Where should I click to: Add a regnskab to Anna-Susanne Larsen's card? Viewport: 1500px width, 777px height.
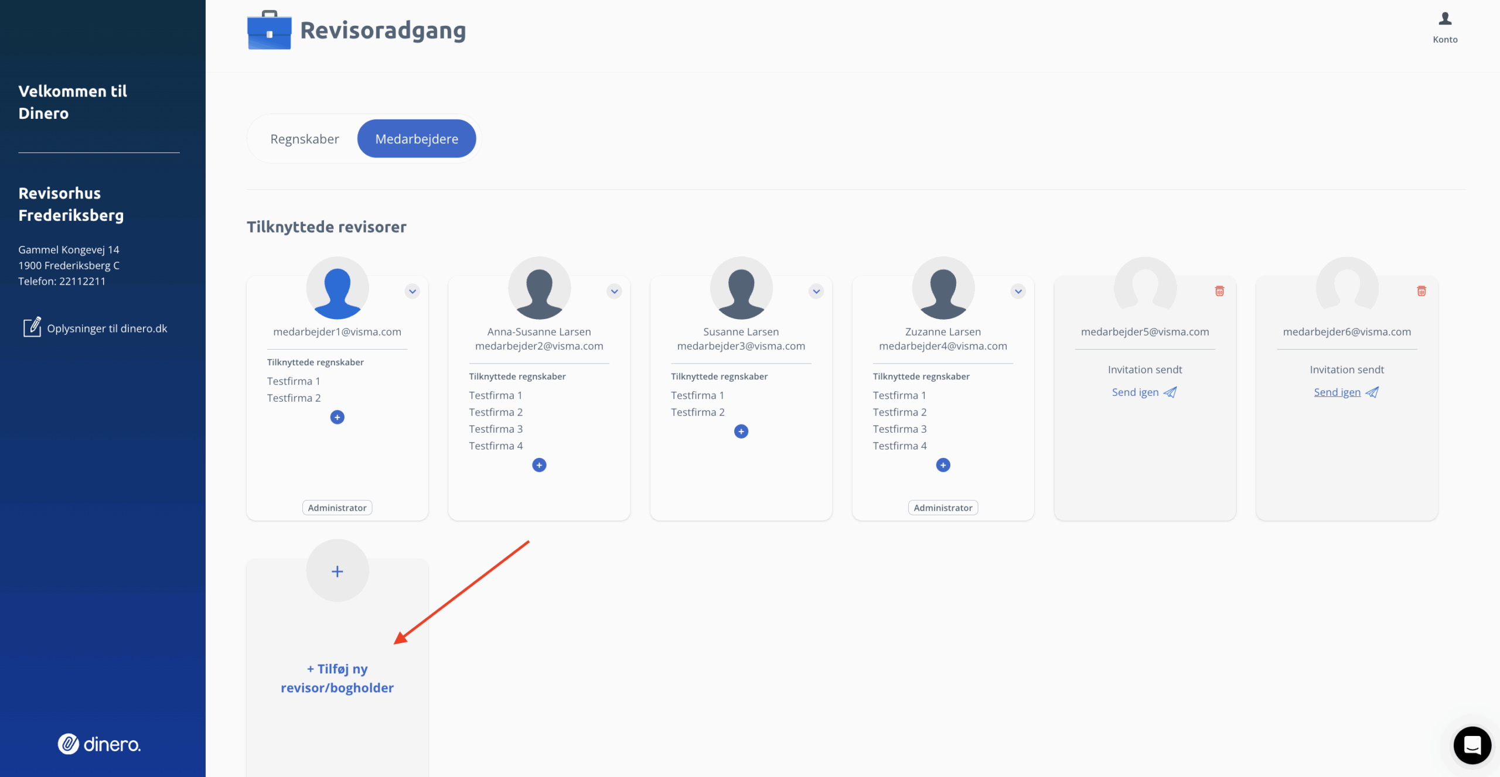539,465
